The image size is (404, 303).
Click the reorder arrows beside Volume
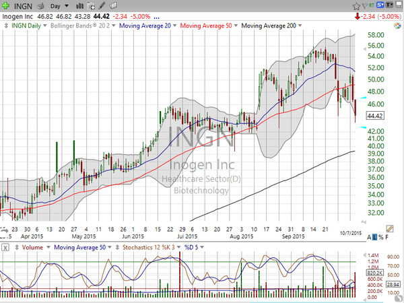(17, 247)
